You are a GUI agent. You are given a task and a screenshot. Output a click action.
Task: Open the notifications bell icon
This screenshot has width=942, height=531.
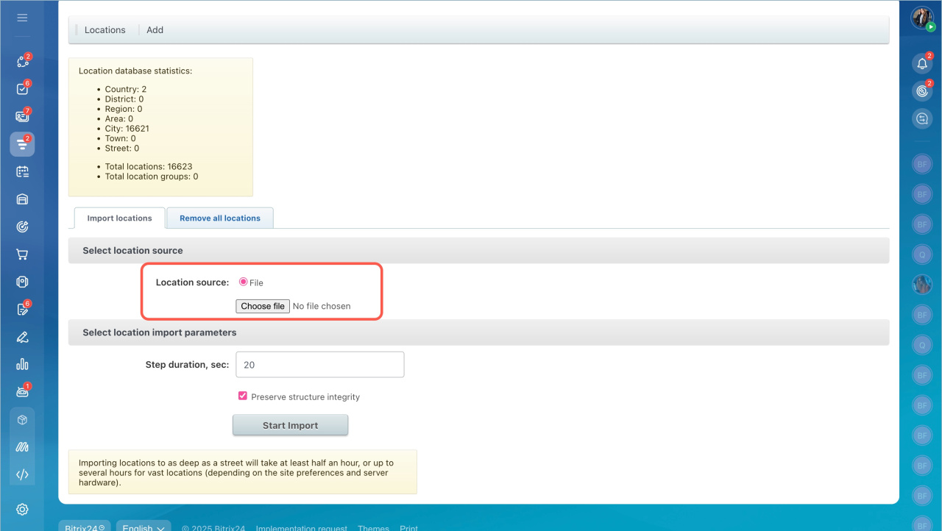pyautogui.click(x=921, y=64)
